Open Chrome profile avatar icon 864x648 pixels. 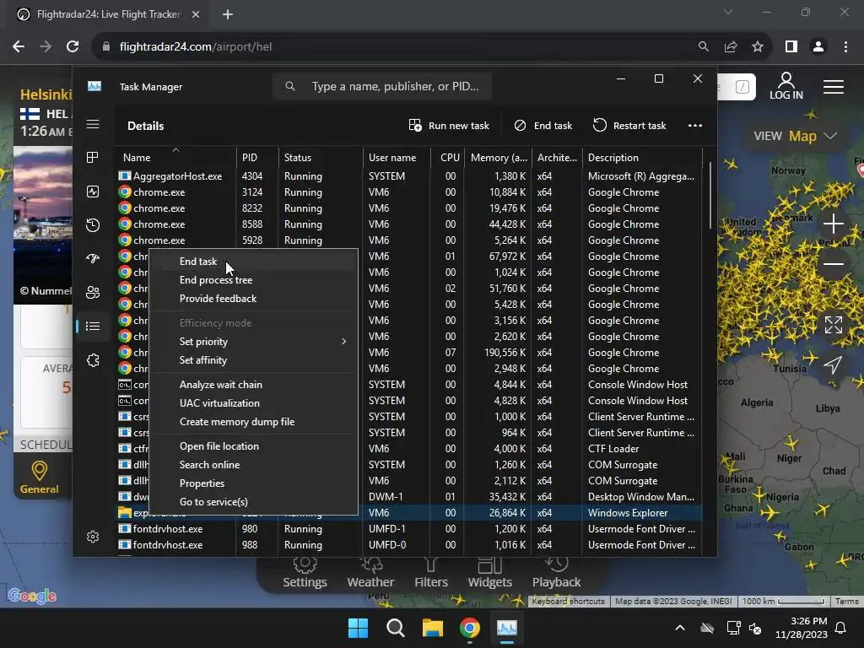point(818,47)
